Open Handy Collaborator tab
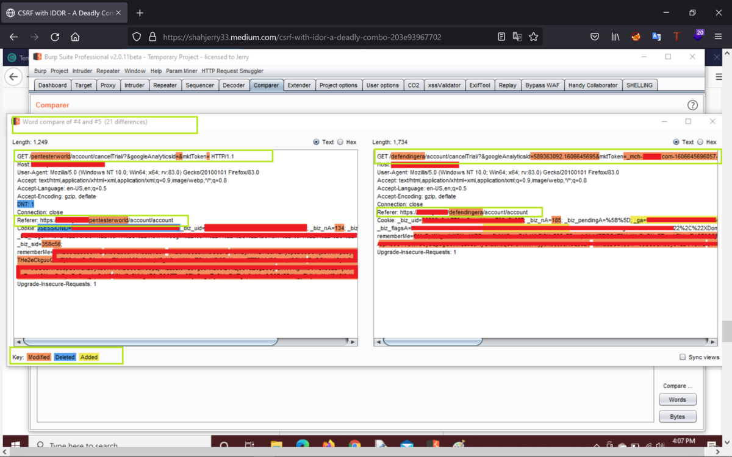The image size is (732, 457). coord(593,85)
